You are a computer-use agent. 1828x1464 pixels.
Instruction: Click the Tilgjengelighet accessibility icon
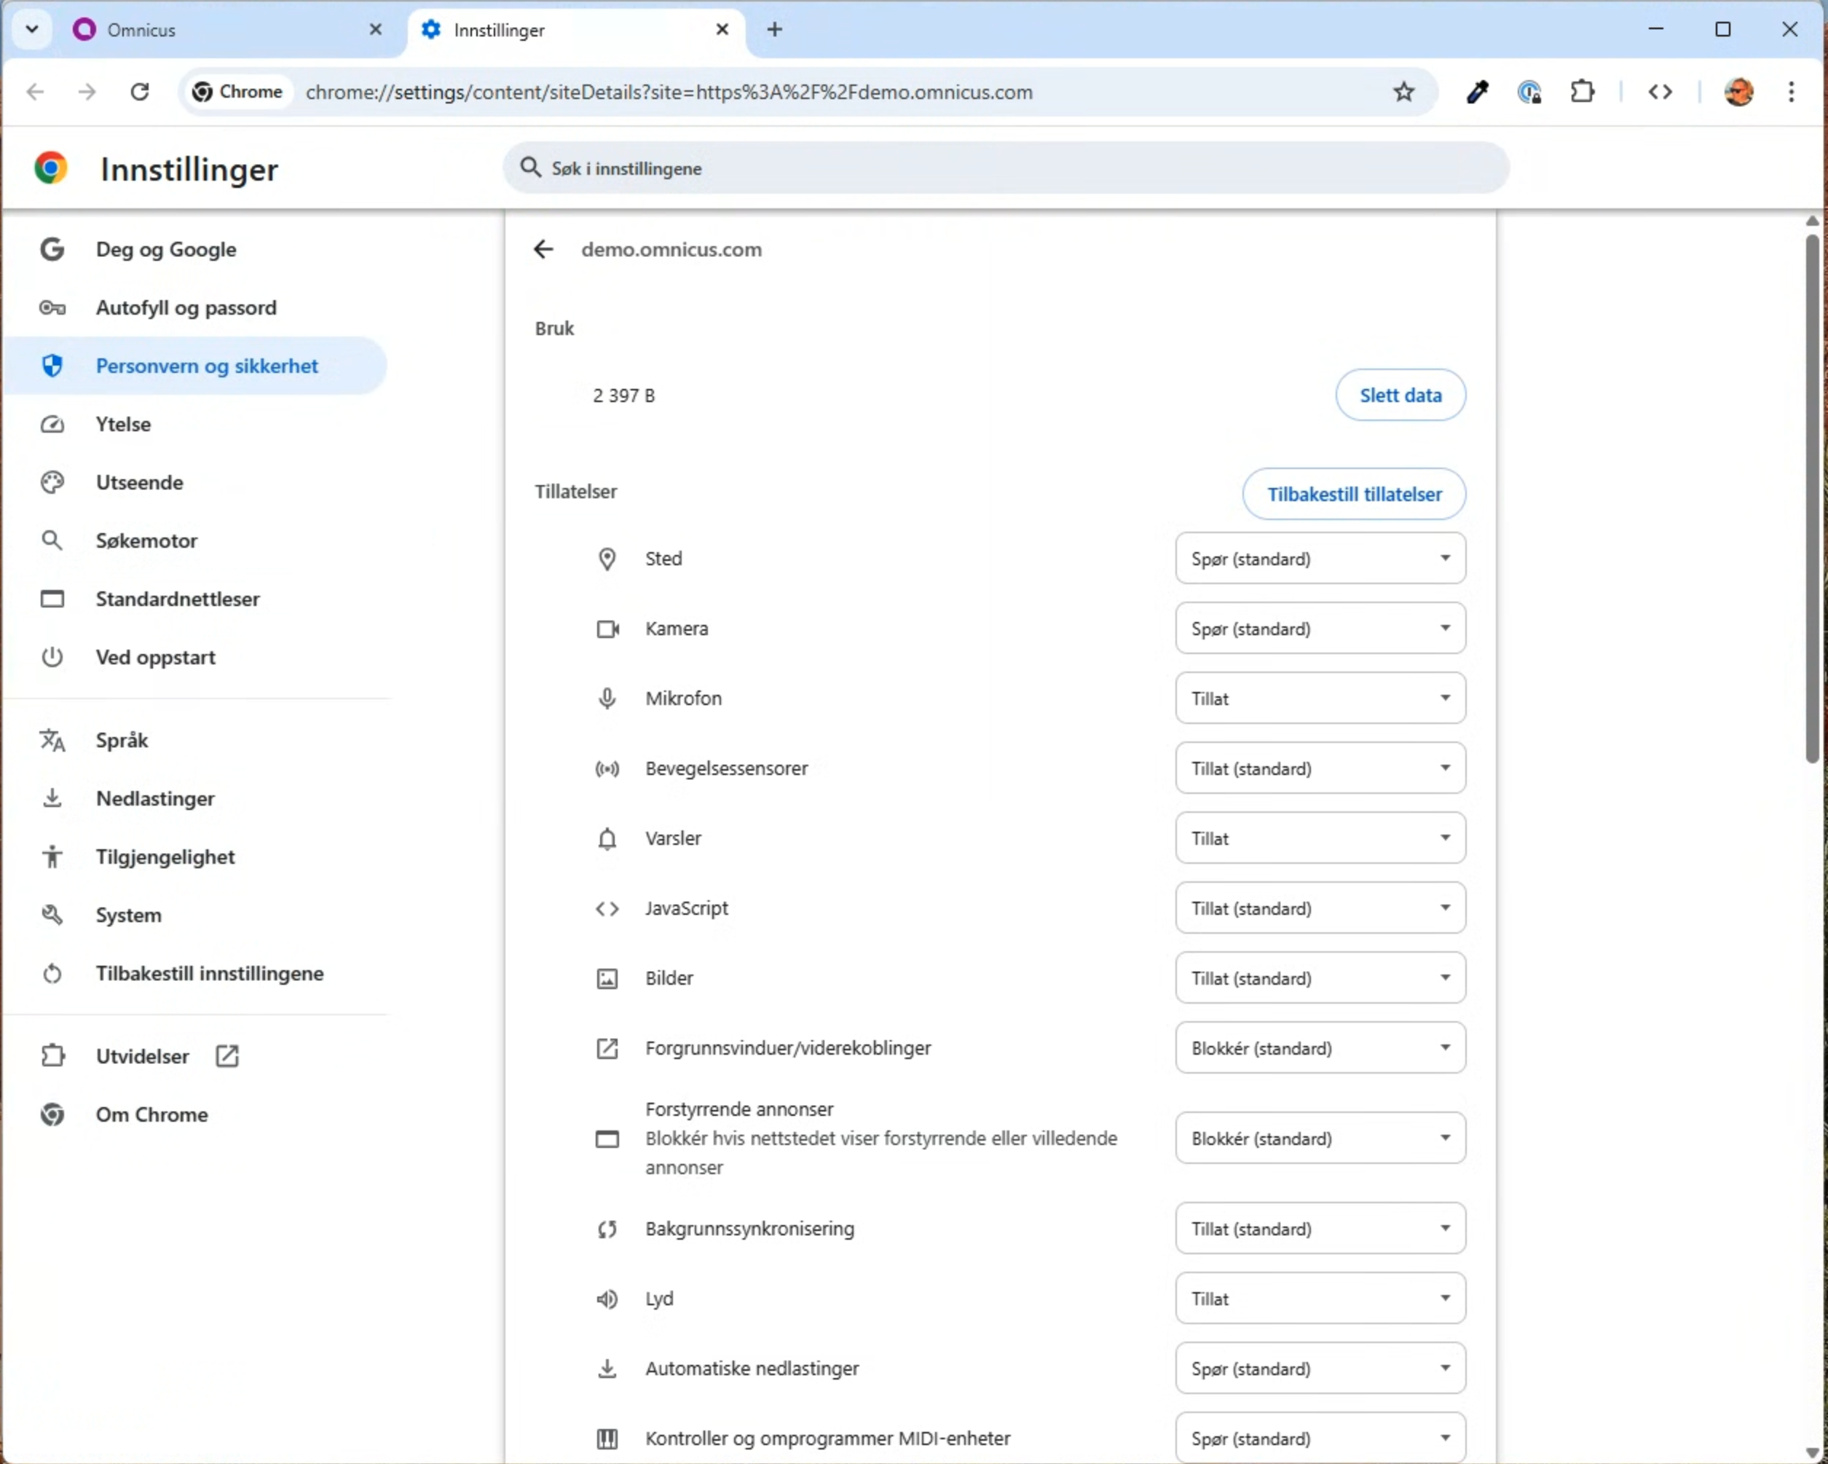point(52,857)
